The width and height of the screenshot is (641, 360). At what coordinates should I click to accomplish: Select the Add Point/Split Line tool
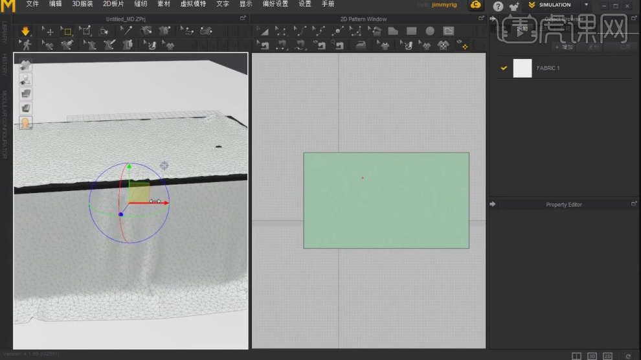click(337, 31)
